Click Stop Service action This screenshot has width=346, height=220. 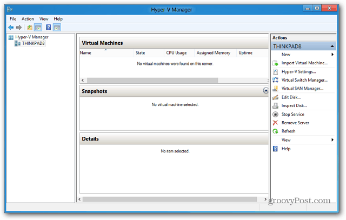point(293,114)
